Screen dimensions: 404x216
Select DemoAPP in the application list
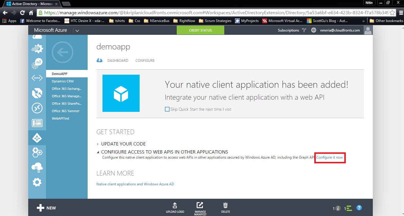[67, 73]
